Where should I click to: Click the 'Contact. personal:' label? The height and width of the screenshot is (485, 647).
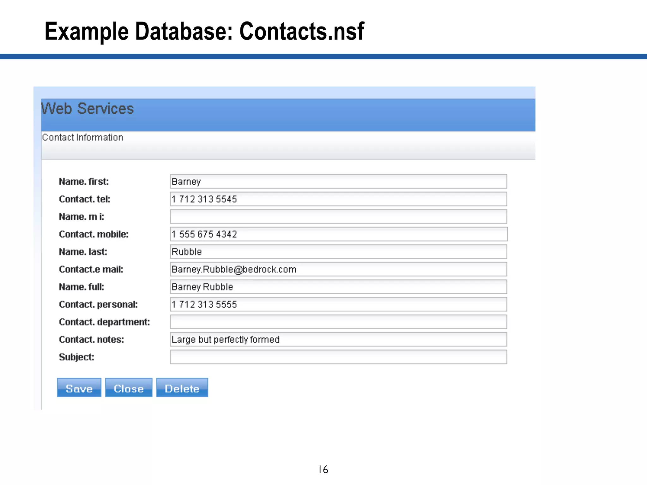coord(98,304)
